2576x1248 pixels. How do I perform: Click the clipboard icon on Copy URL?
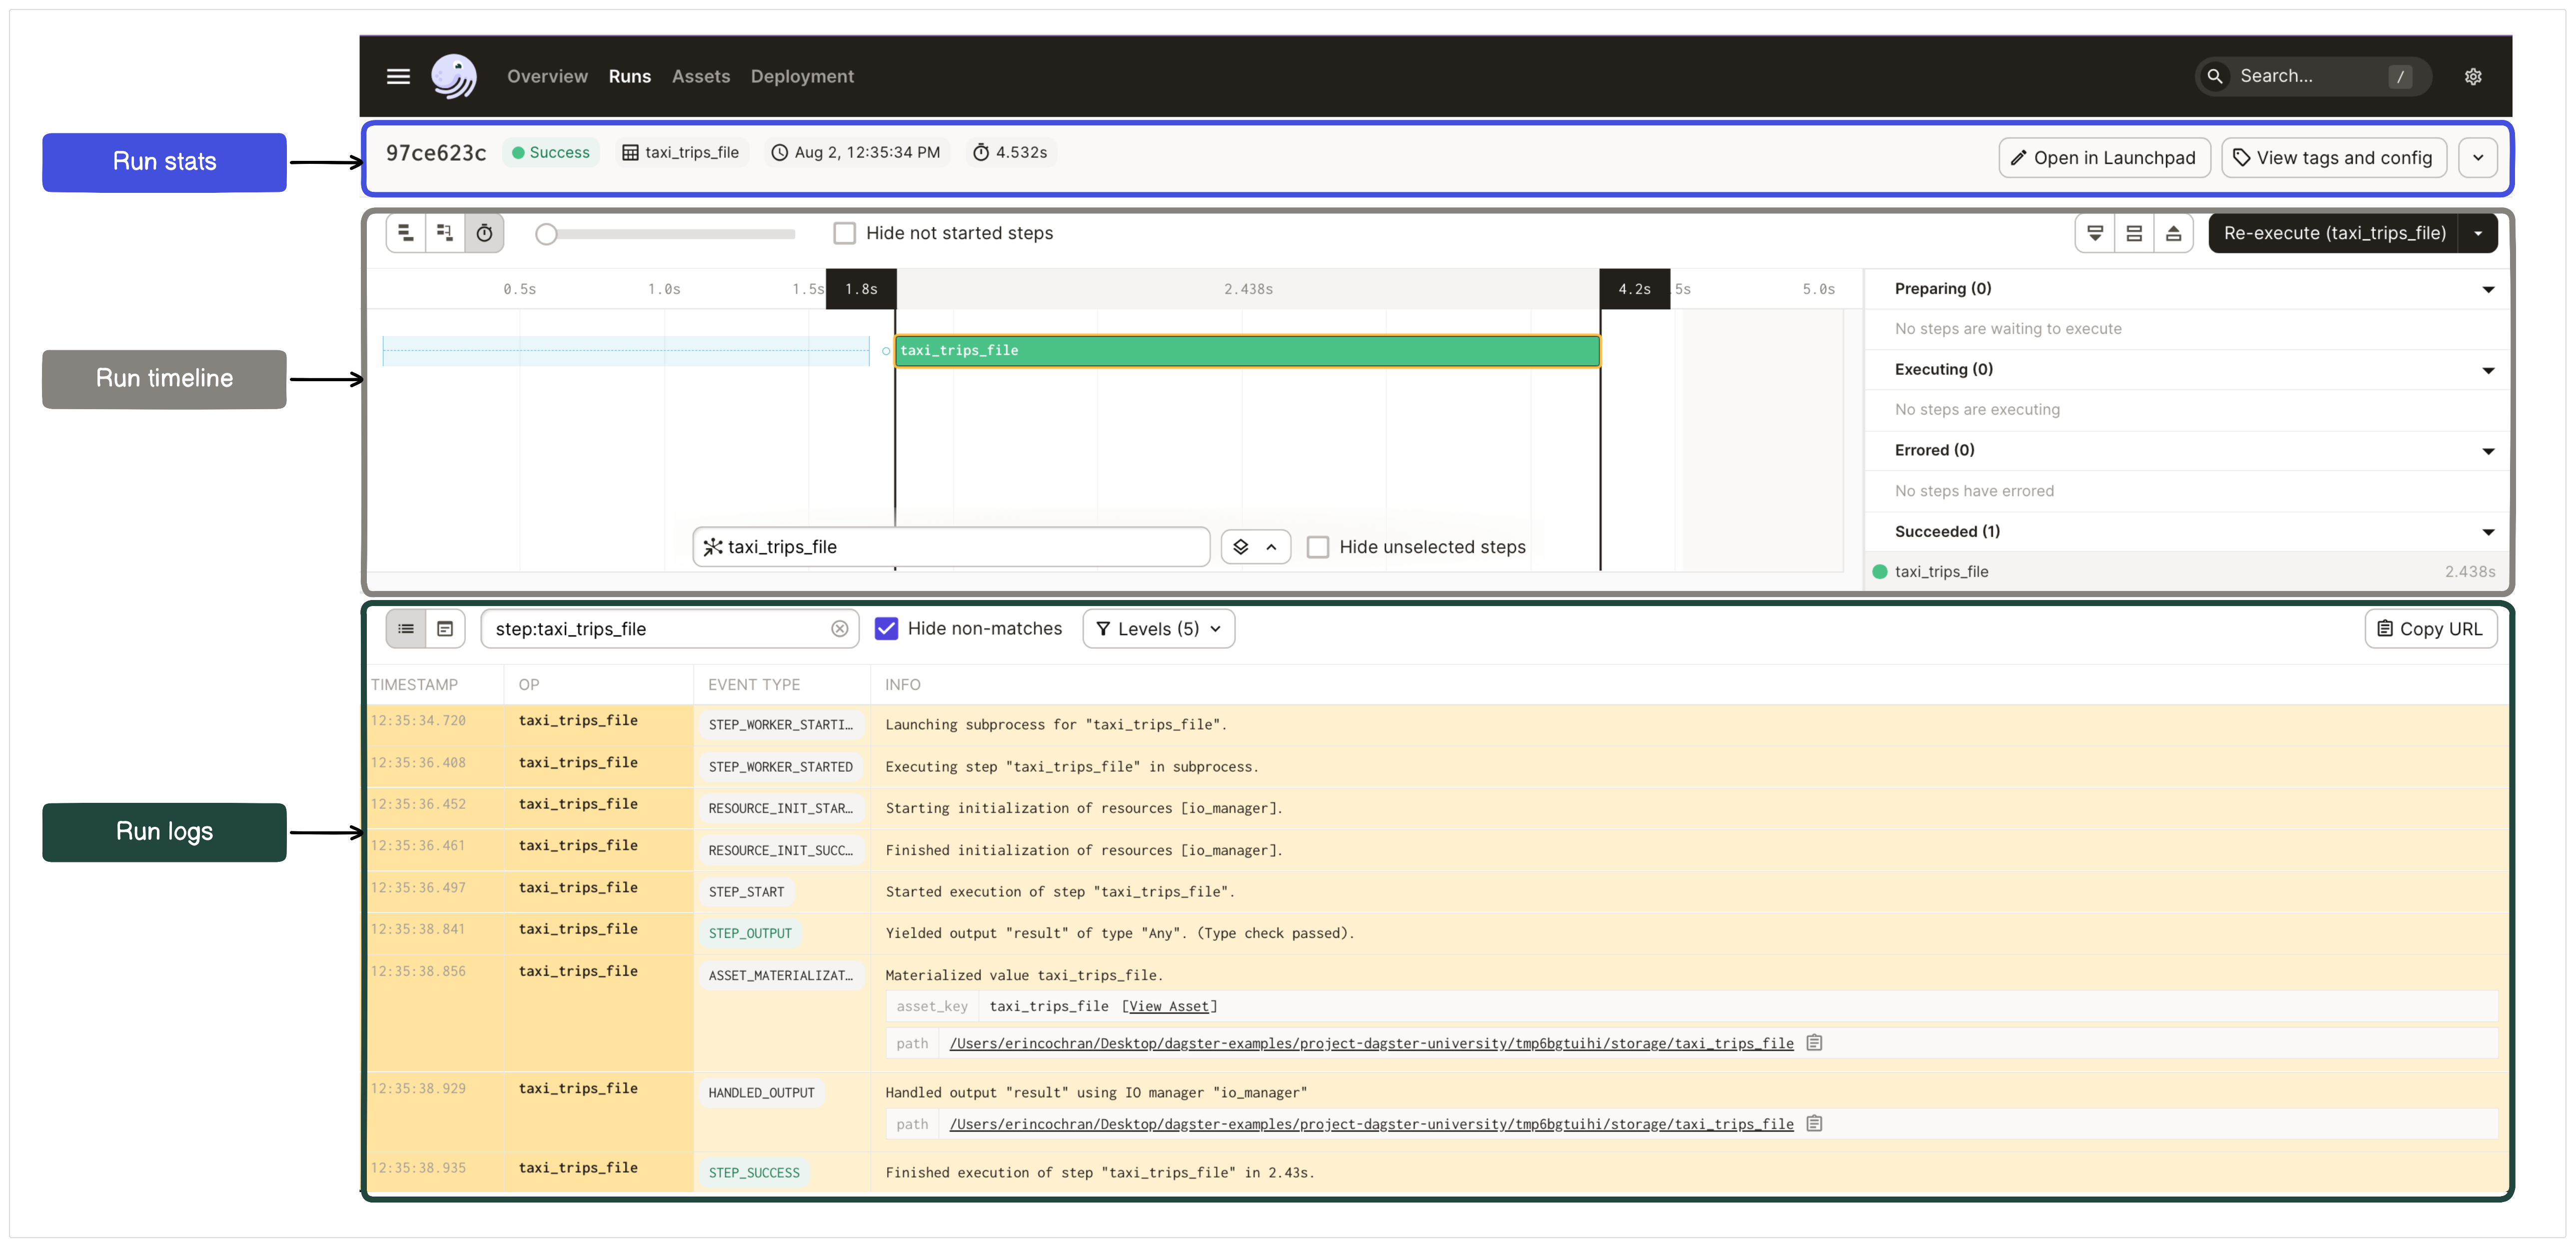(x=2384, y=628)
